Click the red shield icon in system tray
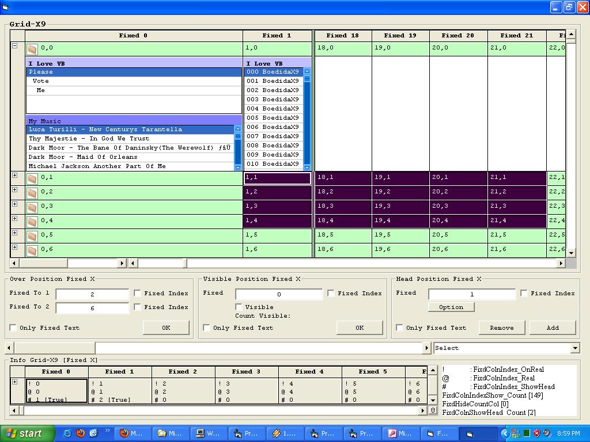590x442 pixels. (x=536, y=433)
